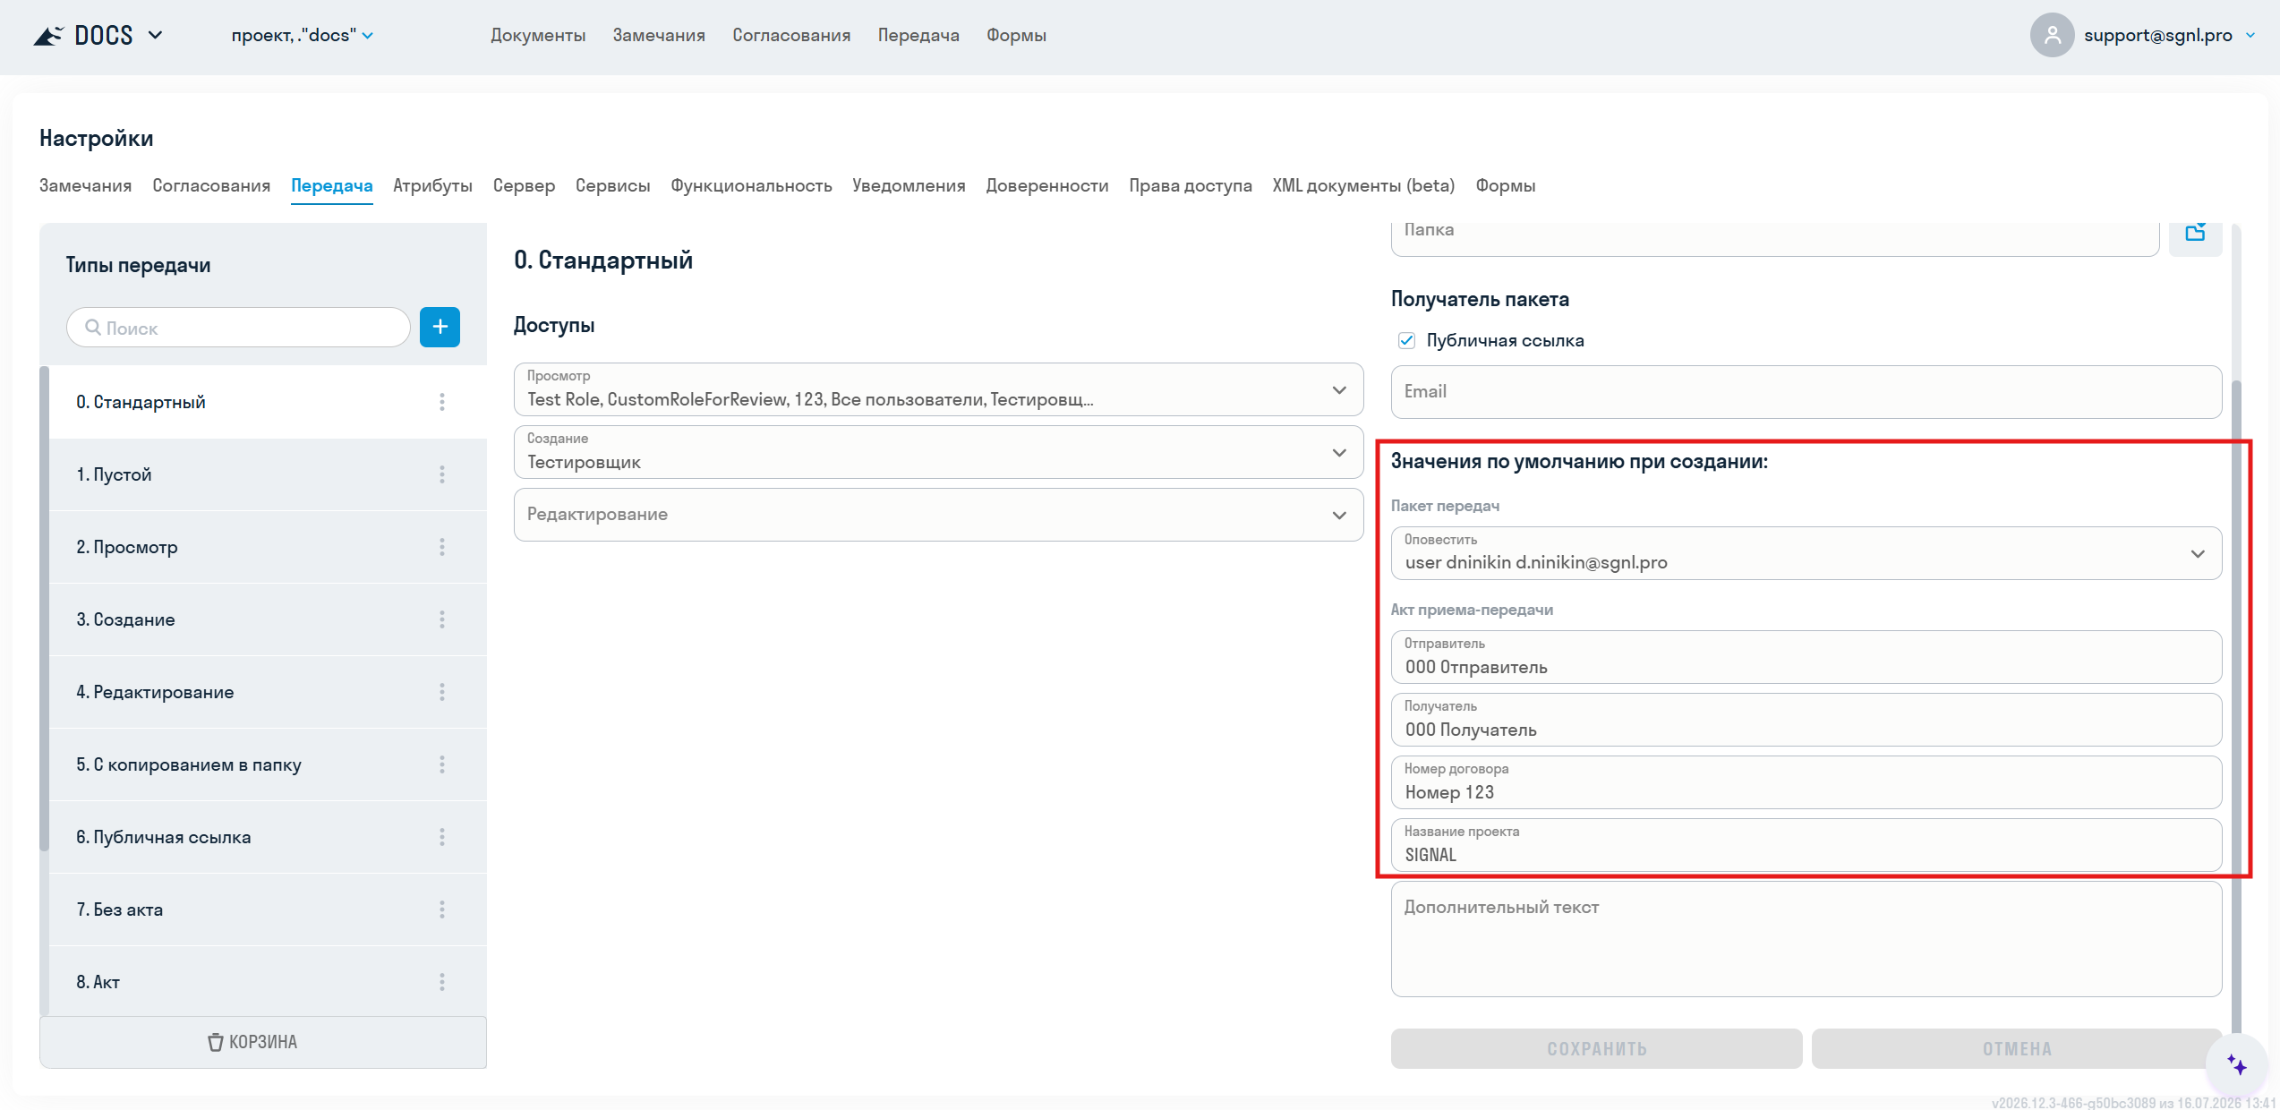Click the right panel vertical scrollbar
This screenshot has height=1110, width=2280.
2236,707
